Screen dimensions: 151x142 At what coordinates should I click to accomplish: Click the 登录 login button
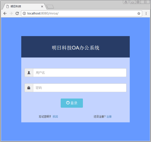click(72, 103)
